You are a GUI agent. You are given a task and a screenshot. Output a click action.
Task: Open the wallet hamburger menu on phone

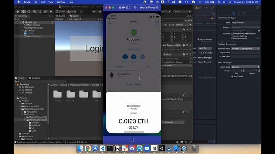click(x=110, y=23)
